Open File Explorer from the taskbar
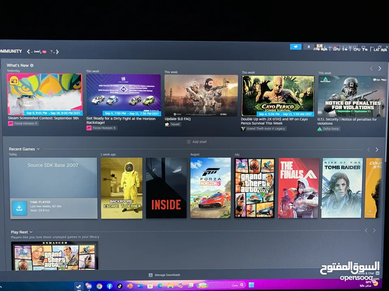The height and width of the screenshot is (291, 389). 171,286
